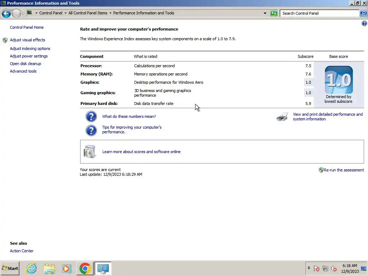Click question icon beside Tips for improving

[91, 130]
